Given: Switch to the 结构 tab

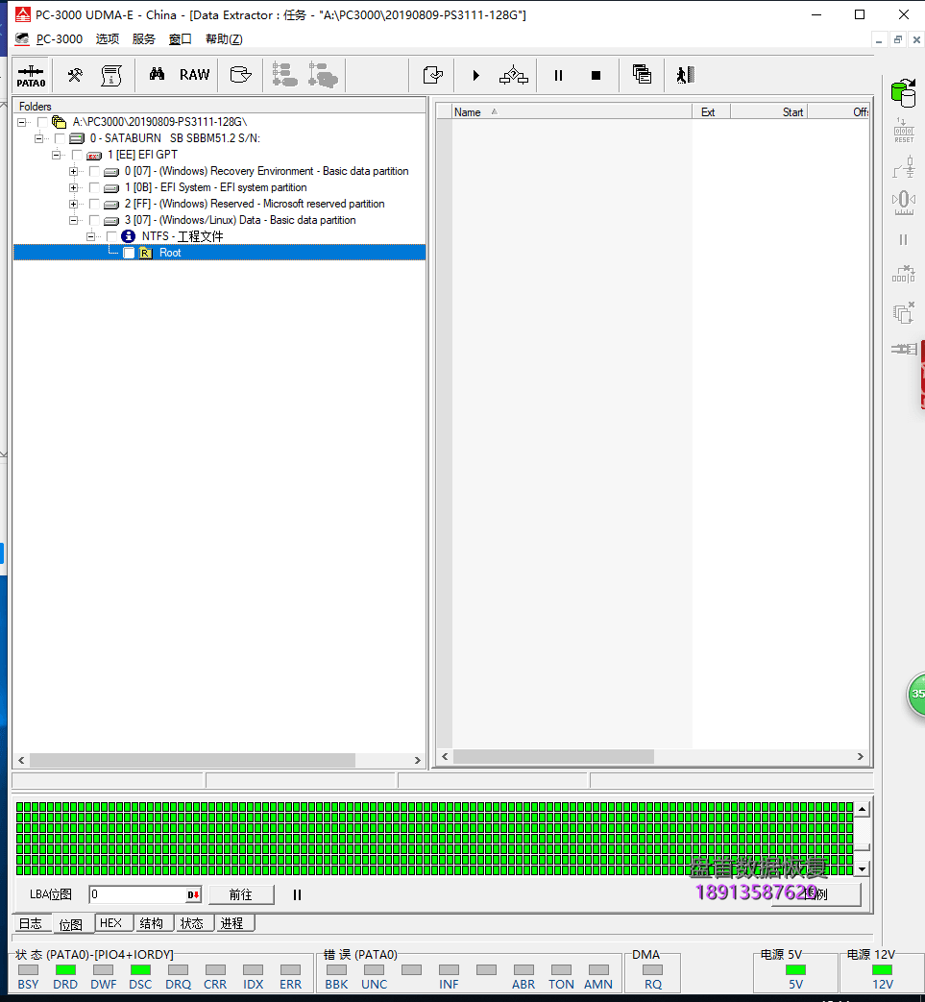Looking at the screenshot, I should pyautogui.click(x=152, y=923).
